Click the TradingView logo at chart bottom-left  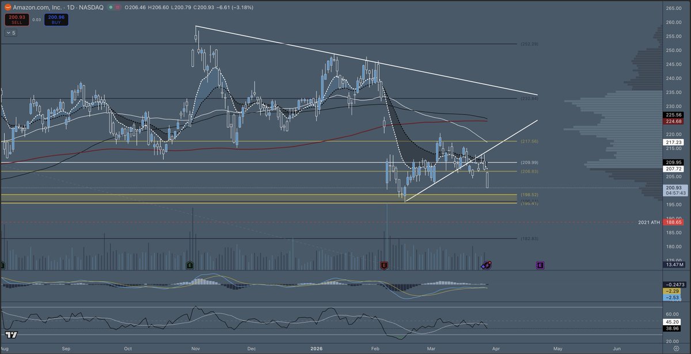(10, 334)
